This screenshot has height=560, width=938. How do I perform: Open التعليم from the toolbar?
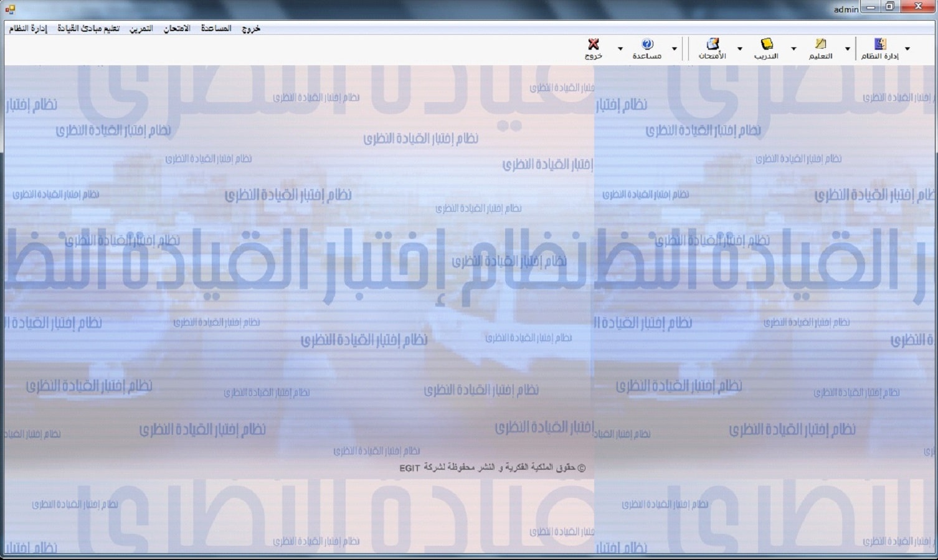tap(820, 44)
